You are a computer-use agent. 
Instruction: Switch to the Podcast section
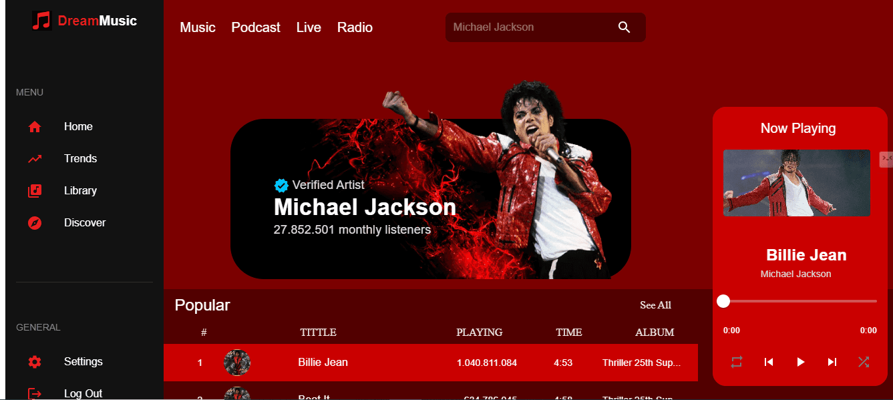pos(256,27)
